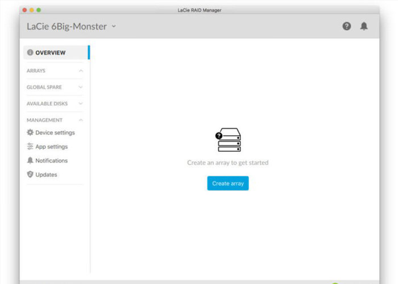
Task: Click the Overview info icon
Action: pyautogui.click(x=30, y=52)
